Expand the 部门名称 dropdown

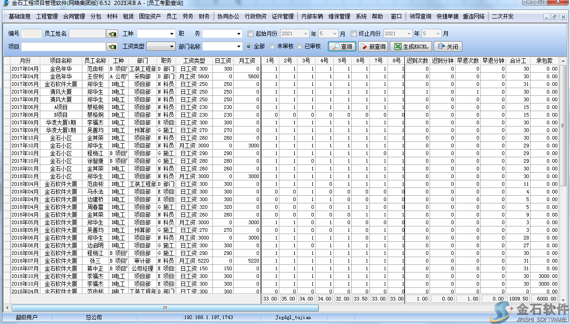[x=239, y=47]
